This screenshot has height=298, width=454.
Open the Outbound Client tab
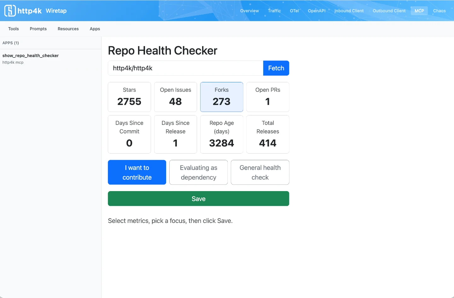[x=389, y=11]
